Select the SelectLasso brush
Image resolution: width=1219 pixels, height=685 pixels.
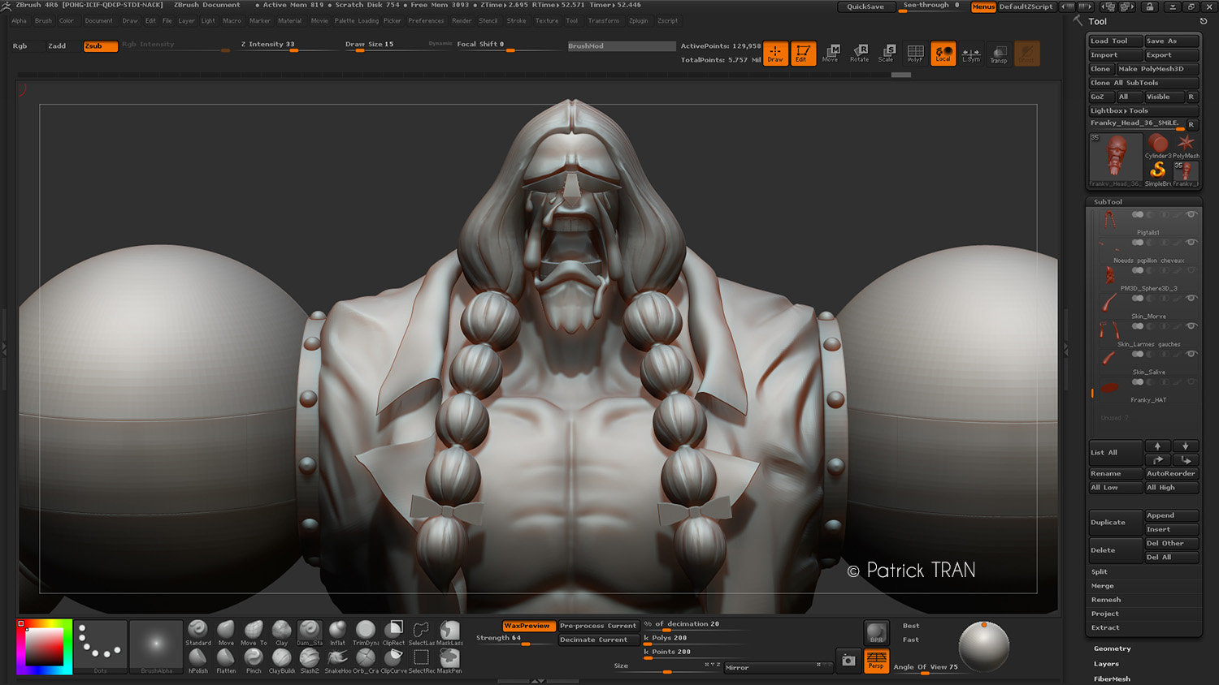pos(421,633)
